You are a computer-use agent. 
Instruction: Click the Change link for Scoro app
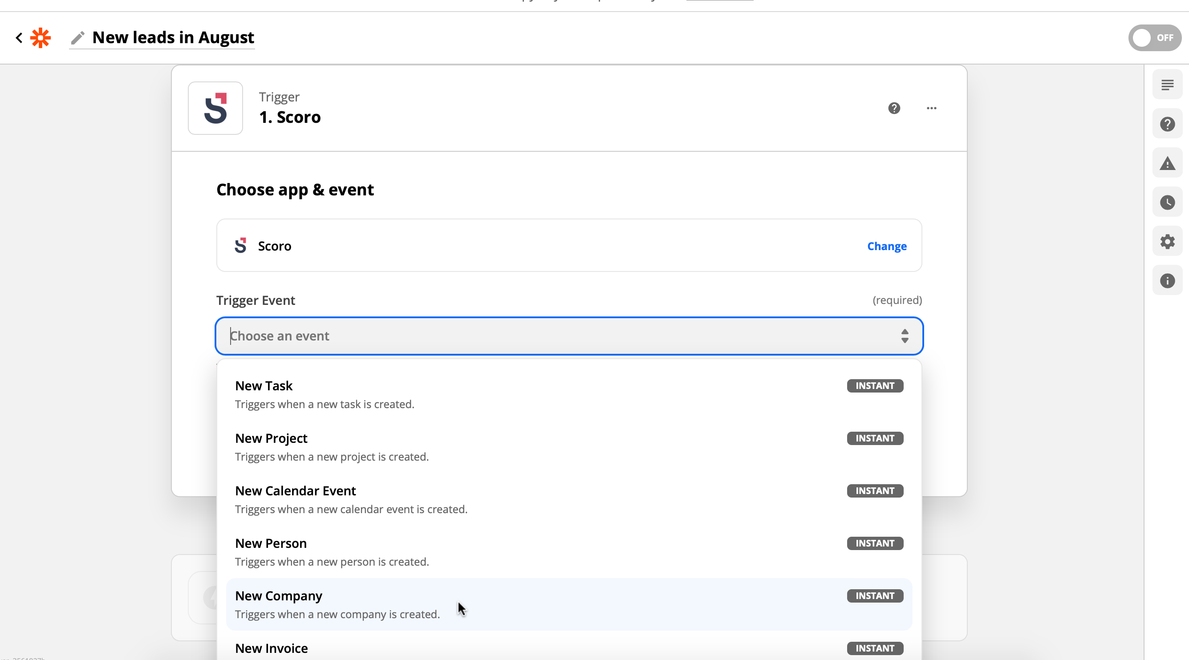(887, 246)
